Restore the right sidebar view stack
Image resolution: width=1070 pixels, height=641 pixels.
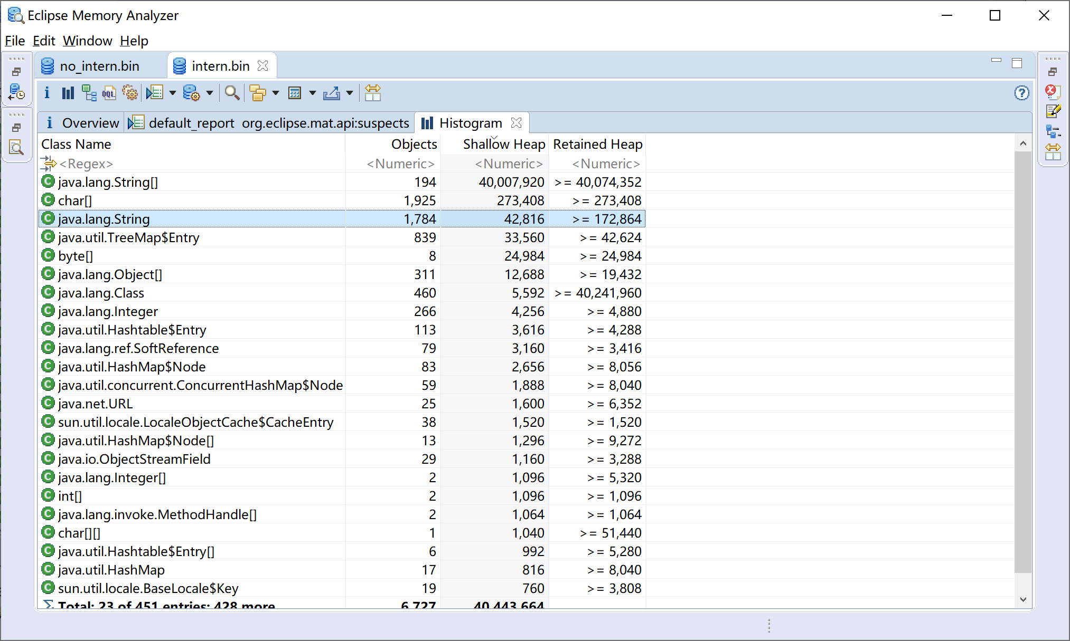click(x=1053, y=71)
